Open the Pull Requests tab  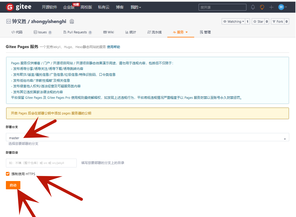pyautogui.click(x=77, y=32)
